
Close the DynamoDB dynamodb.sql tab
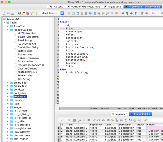point(127,7)
